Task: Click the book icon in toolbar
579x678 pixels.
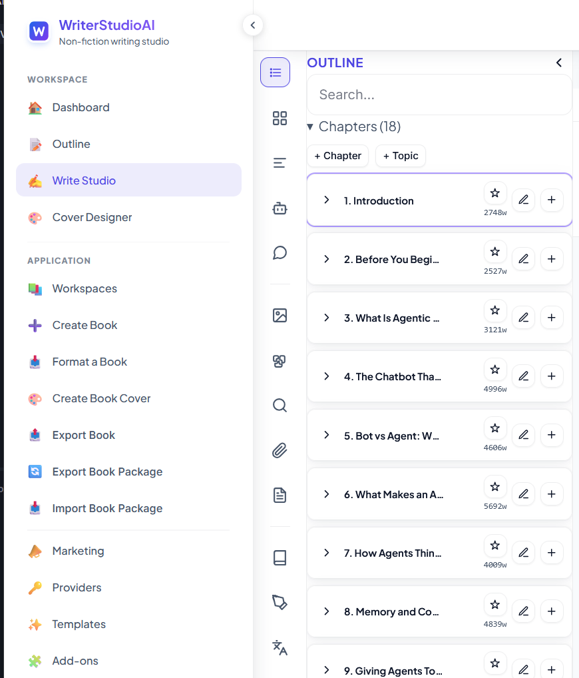Action: (280, 557)
